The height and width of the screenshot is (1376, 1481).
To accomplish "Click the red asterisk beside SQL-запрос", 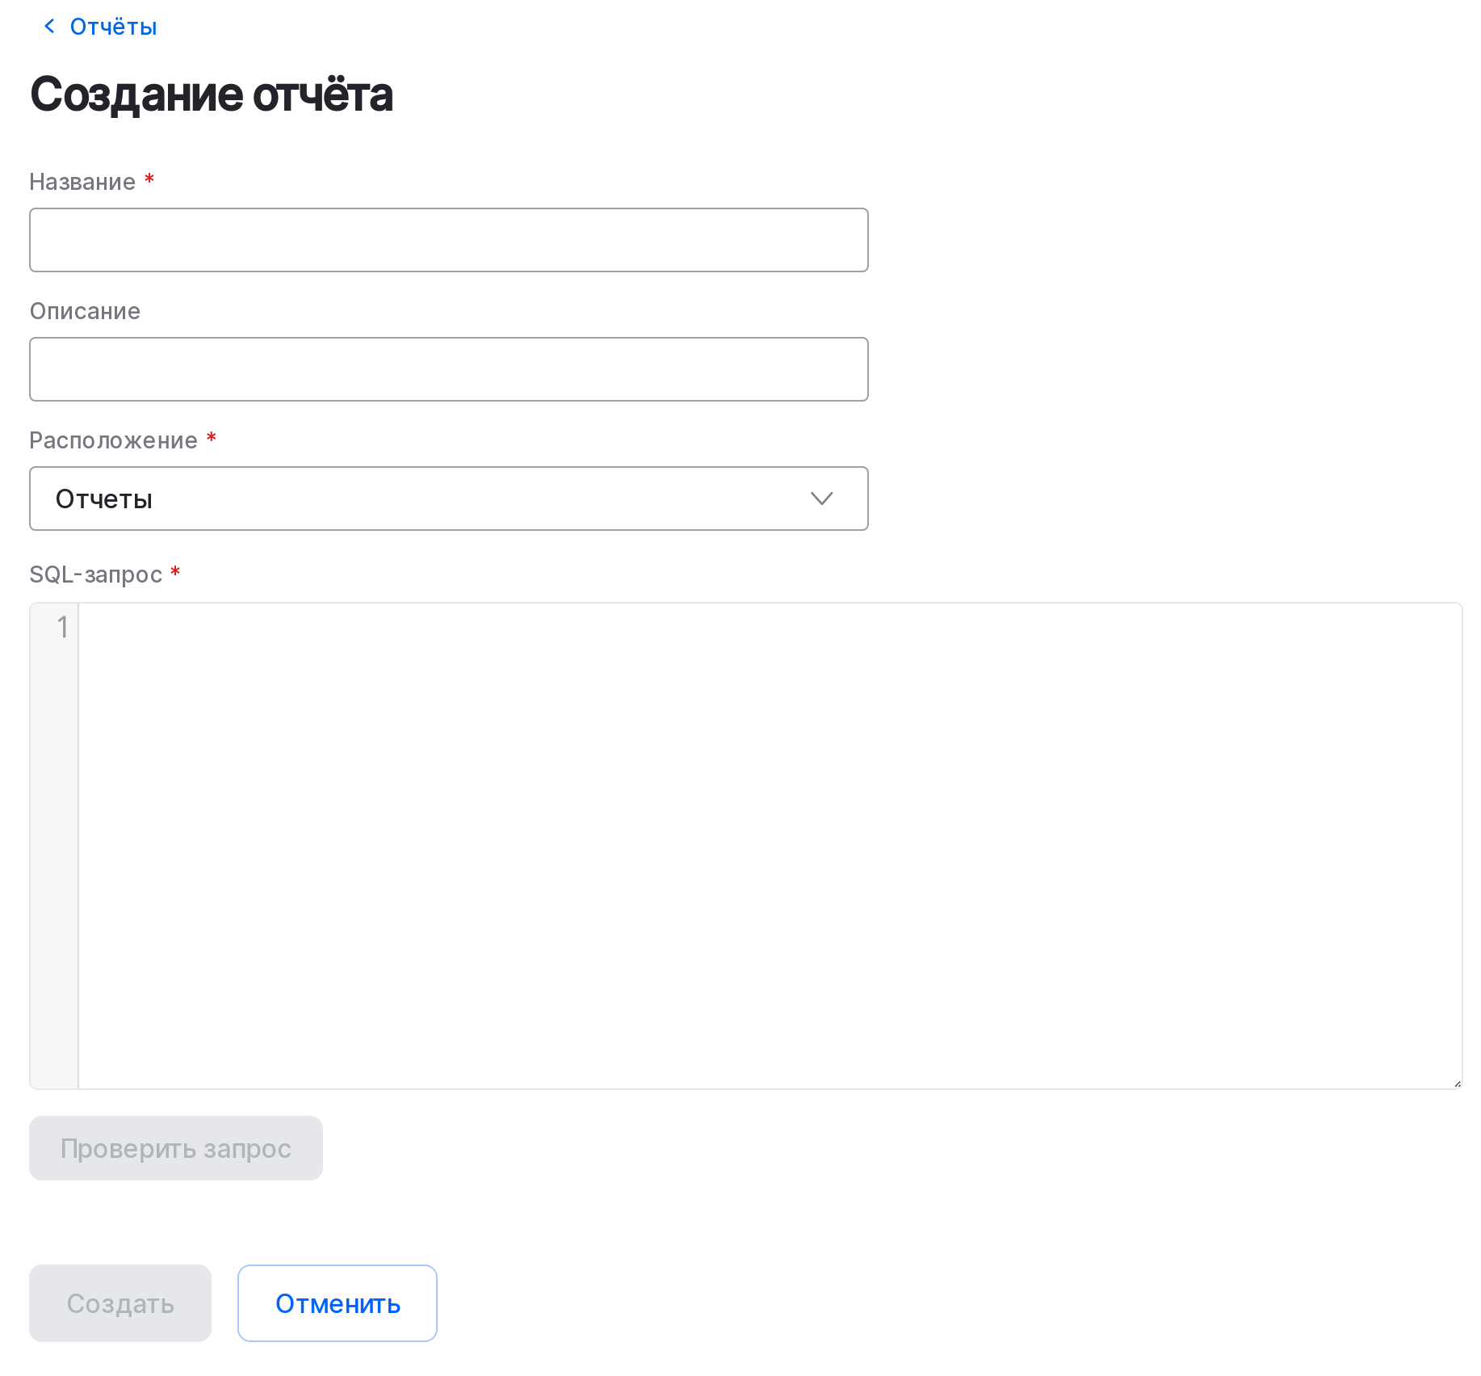I will point(175,572).
